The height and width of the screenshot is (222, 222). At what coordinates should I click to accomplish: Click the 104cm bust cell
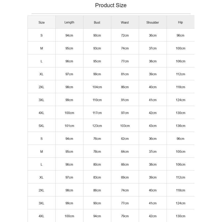pos(97,87)
